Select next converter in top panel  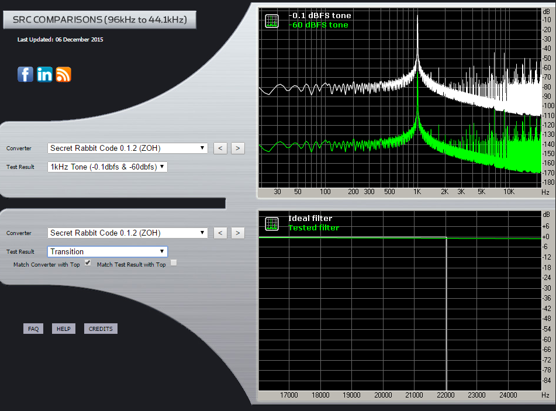point(238,148)
